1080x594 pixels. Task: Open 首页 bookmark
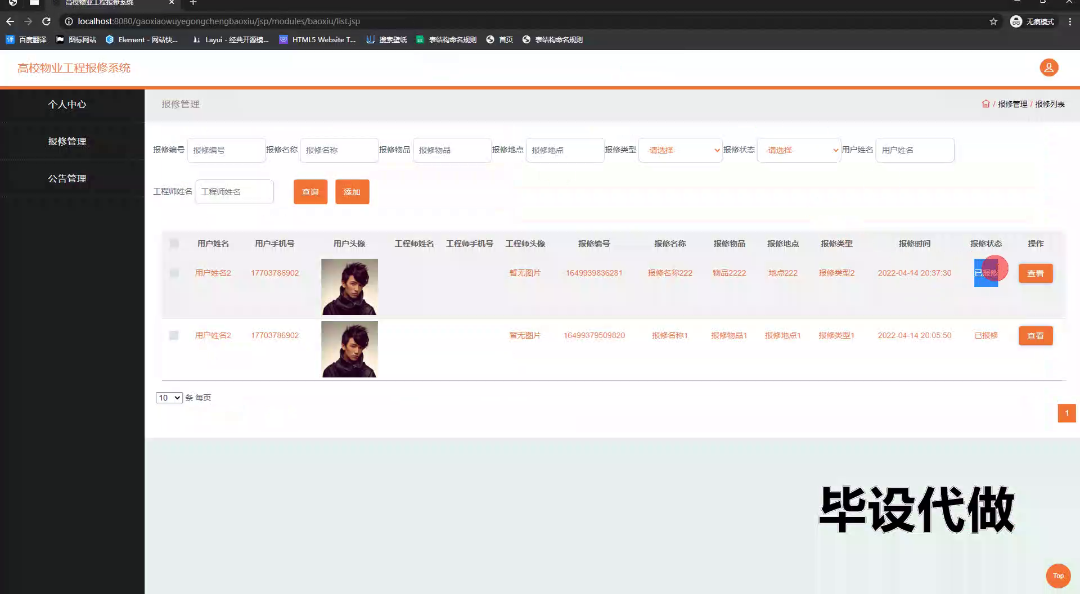(499, 39)
